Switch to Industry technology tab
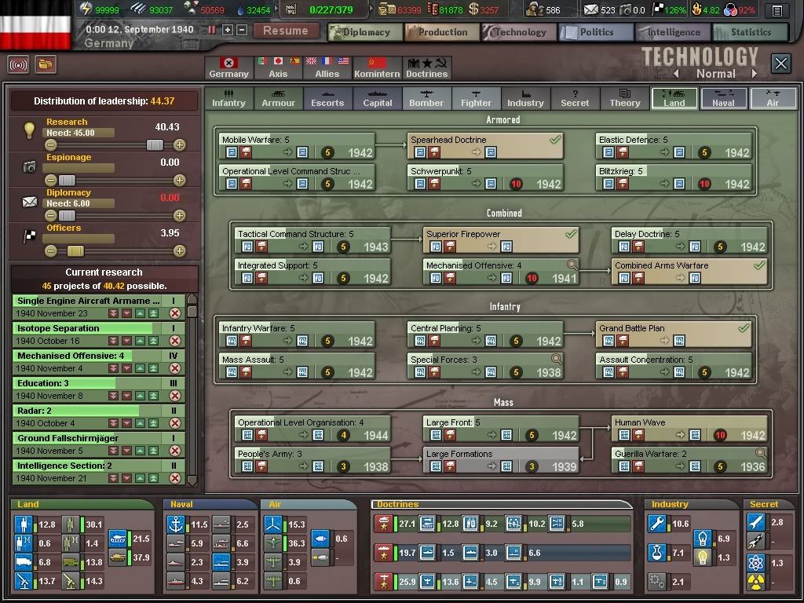 coord(525,98)
